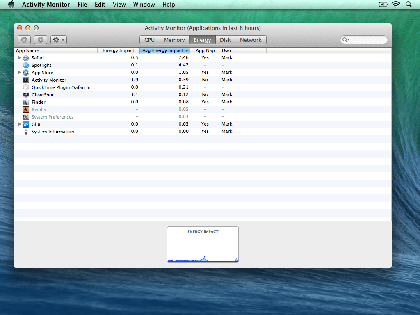Image resolution: width=420 pixels, height=315 pixels.
Task: Click the window title bar text
Action: point(203,28)
